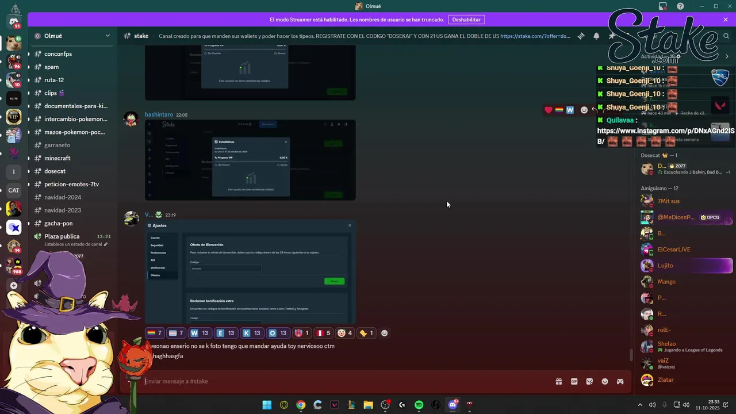Toggle the K reaction with 13

click(x=251, y=333)
